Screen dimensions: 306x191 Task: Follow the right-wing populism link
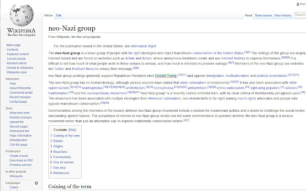(265, 88)
